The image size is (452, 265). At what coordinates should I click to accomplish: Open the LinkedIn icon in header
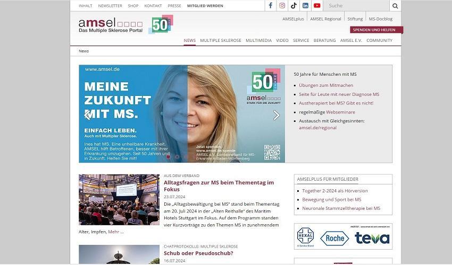305,5
